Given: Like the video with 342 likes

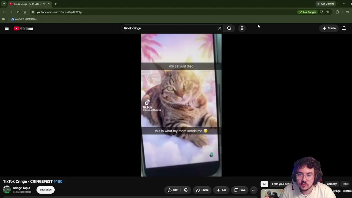Looking at the screenshot, I should [173, 190].
